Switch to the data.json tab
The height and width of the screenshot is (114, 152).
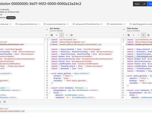(x=4, y=24)
